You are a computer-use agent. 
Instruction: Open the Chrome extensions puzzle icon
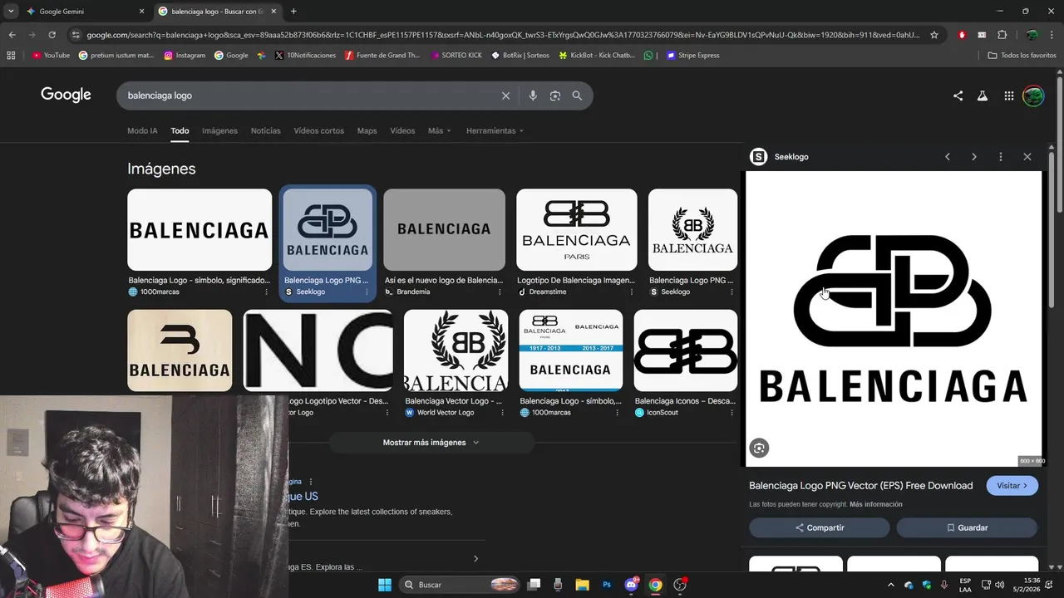point(1002,35)
